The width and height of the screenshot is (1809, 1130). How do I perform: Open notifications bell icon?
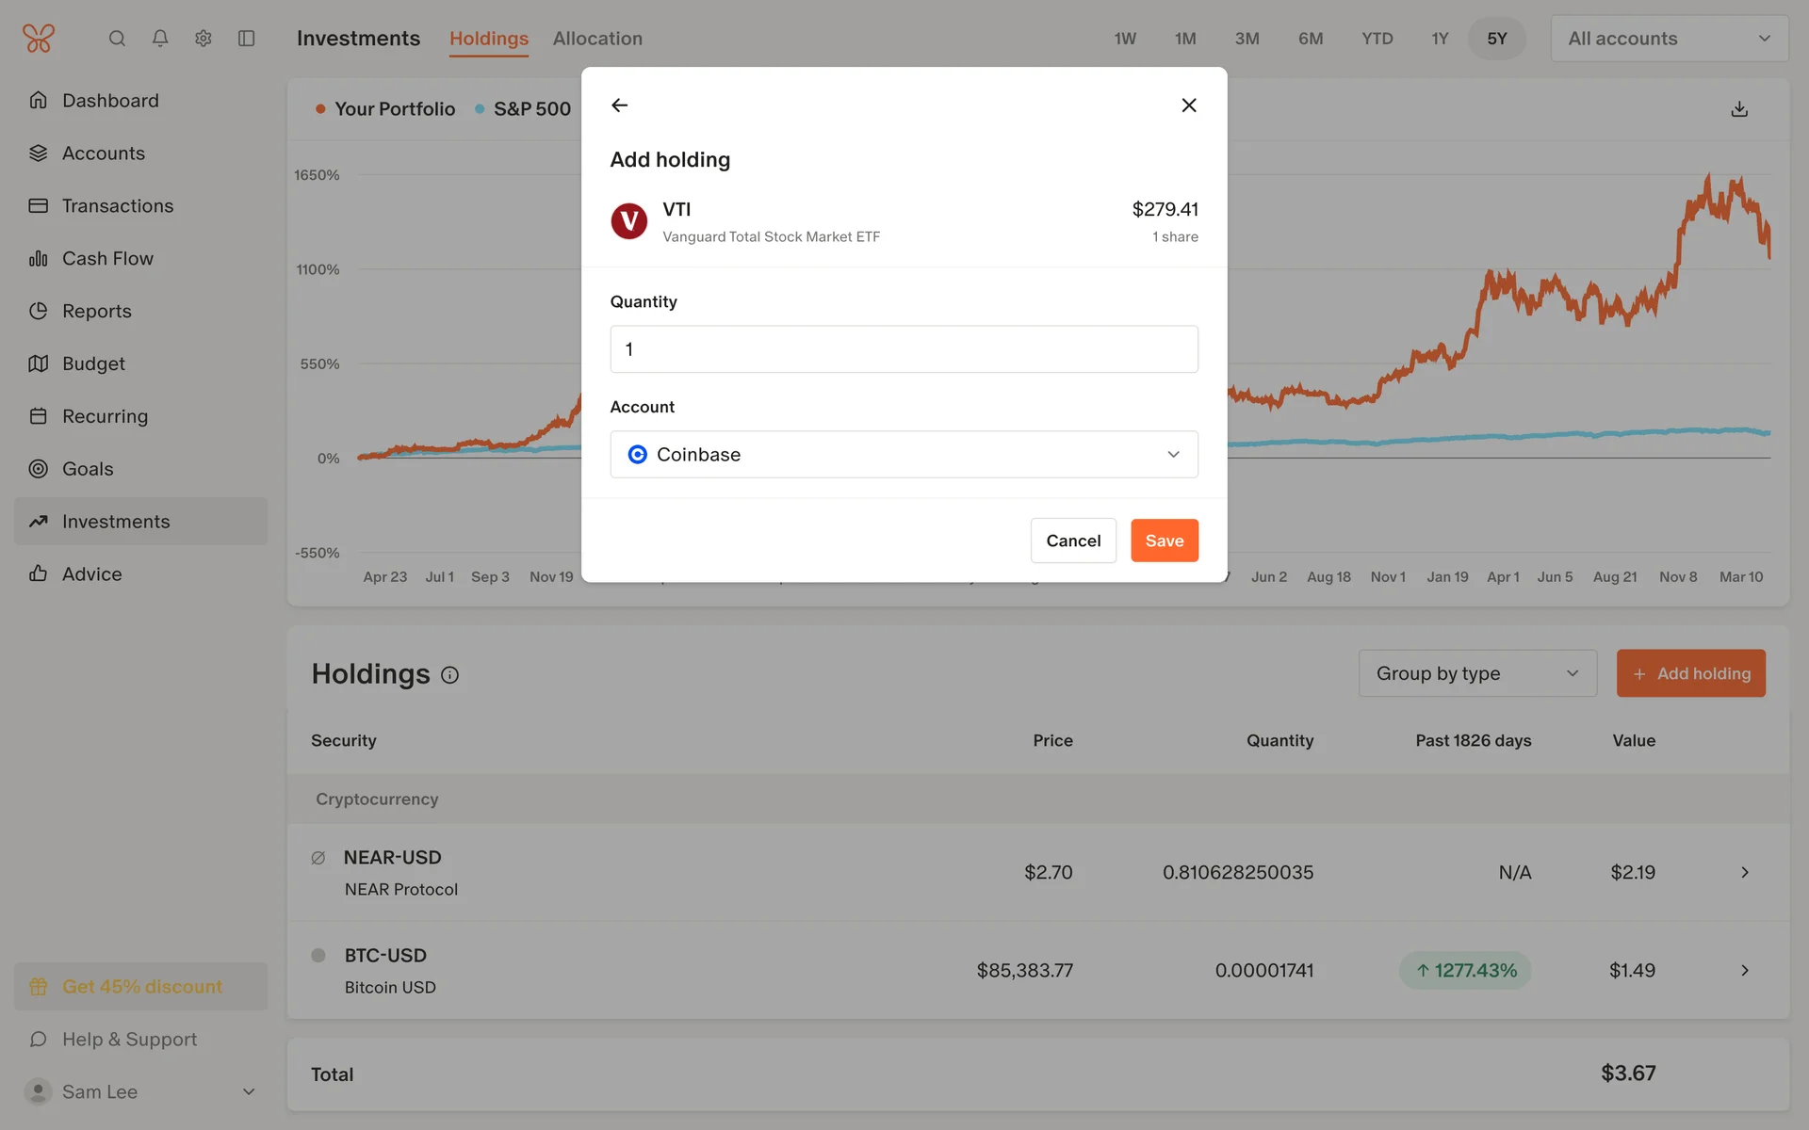(160, 39)
